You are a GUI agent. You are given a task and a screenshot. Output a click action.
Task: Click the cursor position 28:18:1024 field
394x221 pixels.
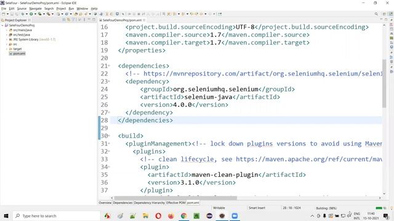291,208
